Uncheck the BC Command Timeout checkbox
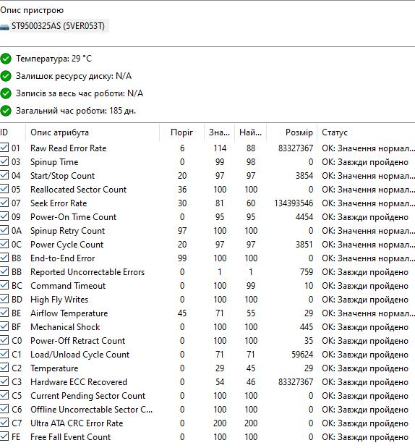 [4, 285]
